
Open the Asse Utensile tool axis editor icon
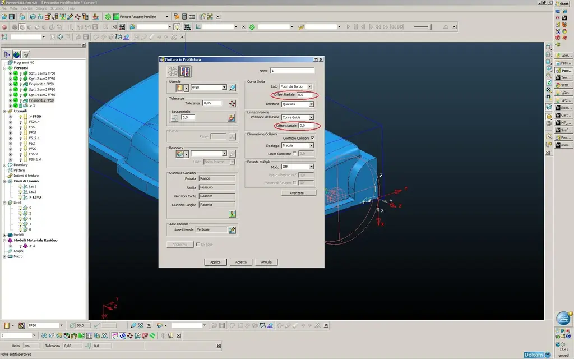point(232,229)
